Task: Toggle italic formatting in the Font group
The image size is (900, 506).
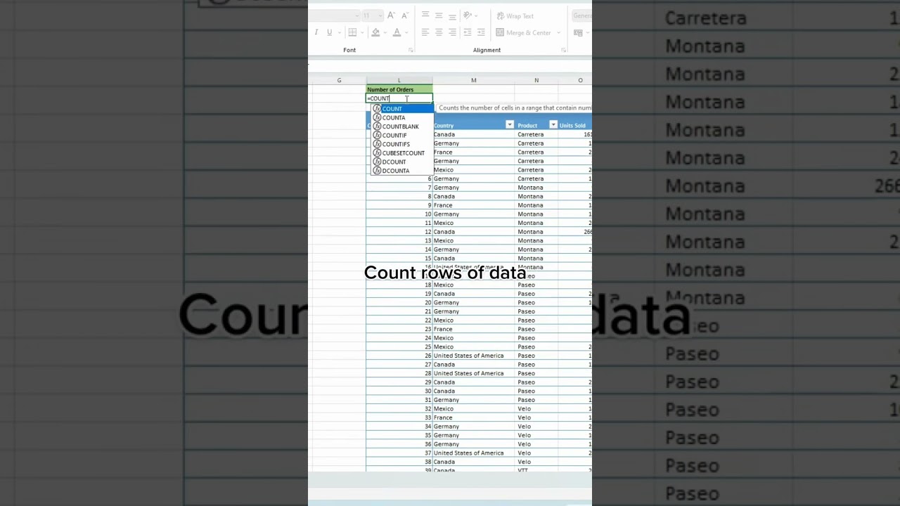Action: (x=316, y=32)
